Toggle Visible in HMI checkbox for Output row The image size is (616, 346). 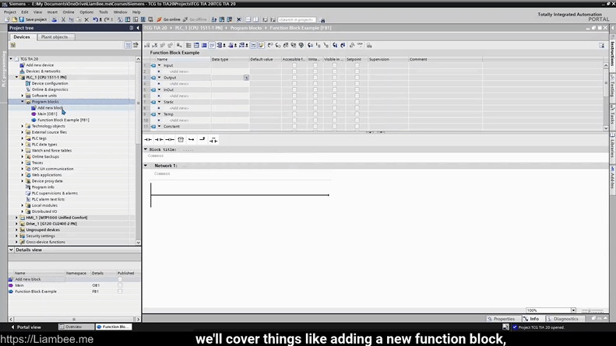coord(335,78)
